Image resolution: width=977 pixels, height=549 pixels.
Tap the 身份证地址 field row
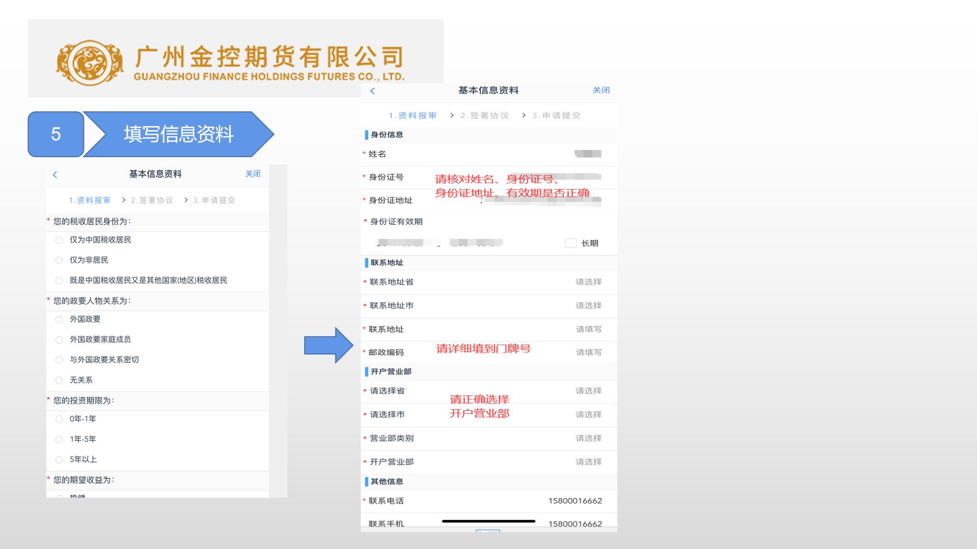[x=489, y=200]
